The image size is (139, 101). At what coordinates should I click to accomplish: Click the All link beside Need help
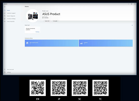[x=132, y=25]
